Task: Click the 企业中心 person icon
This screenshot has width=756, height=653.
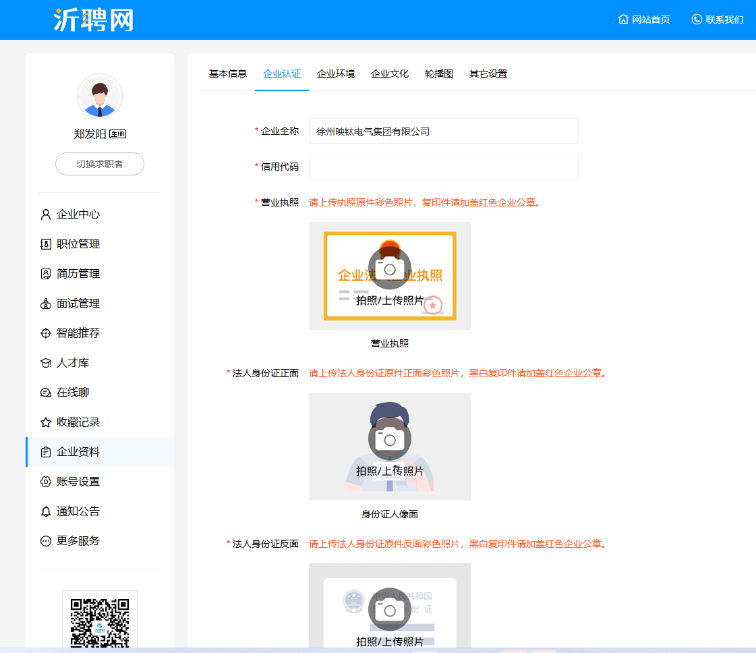Action: pyautogui.click(x=46, y=215)
